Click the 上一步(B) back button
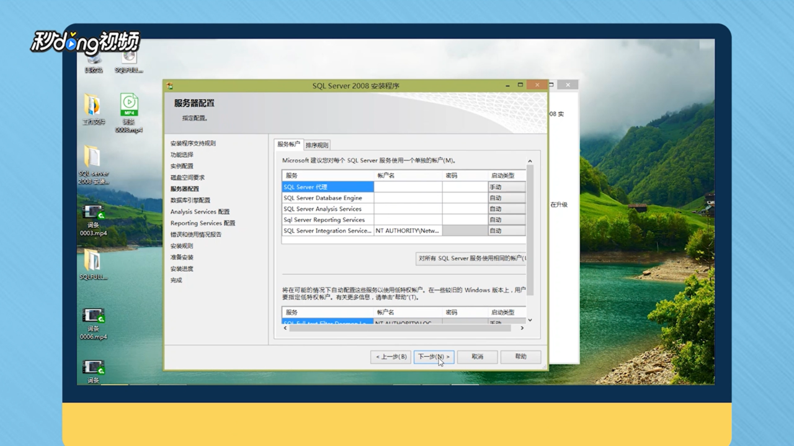The height and width of the screenshot is (446, 794). click(391, 357)
